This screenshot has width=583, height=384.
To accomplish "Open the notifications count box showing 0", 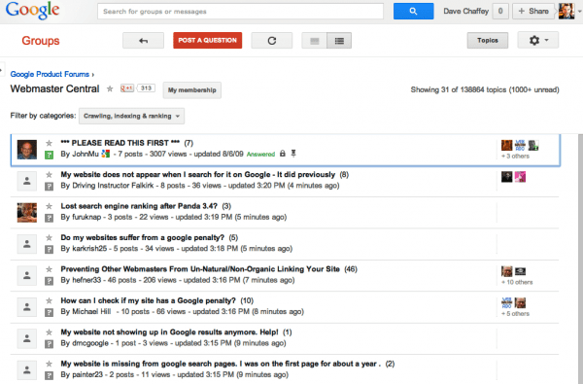I will click(500, 11).
